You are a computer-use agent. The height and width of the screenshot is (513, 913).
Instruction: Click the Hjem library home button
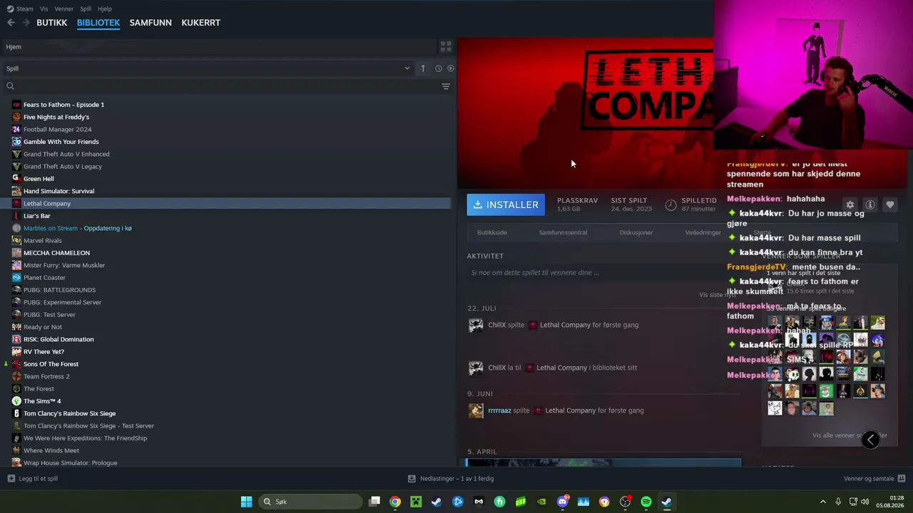tap(14, 46)
